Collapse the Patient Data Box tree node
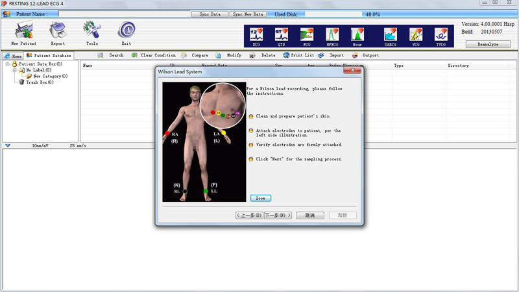Image resolution: width=519 pixels, height=292 pixels. 7,64
